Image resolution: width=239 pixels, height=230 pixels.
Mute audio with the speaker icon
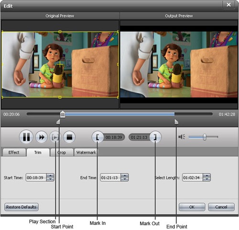coord(182,137)
